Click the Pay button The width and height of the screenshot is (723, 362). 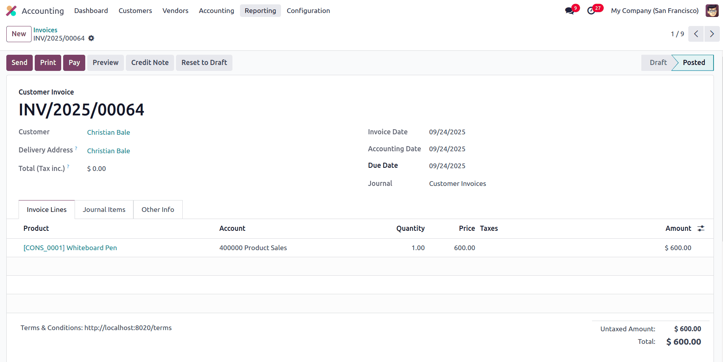pyautogui.click(x=74, y=63)
